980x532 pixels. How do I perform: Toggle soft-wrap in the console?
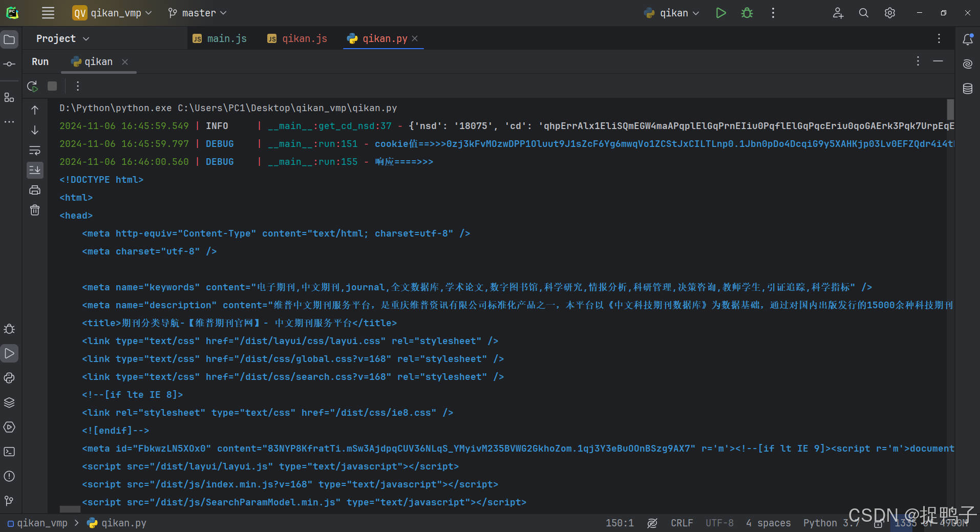point(35,150)
